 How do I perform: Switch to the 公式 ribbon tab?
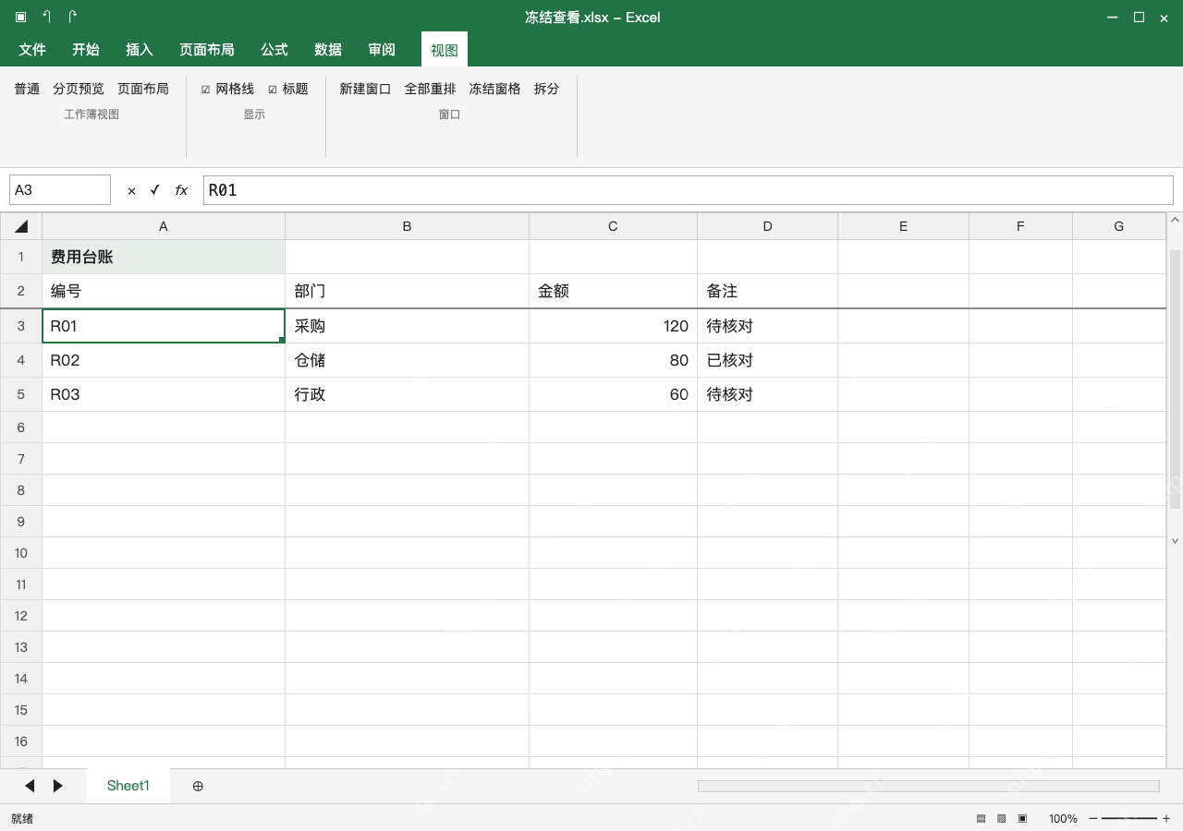(274, 50)
